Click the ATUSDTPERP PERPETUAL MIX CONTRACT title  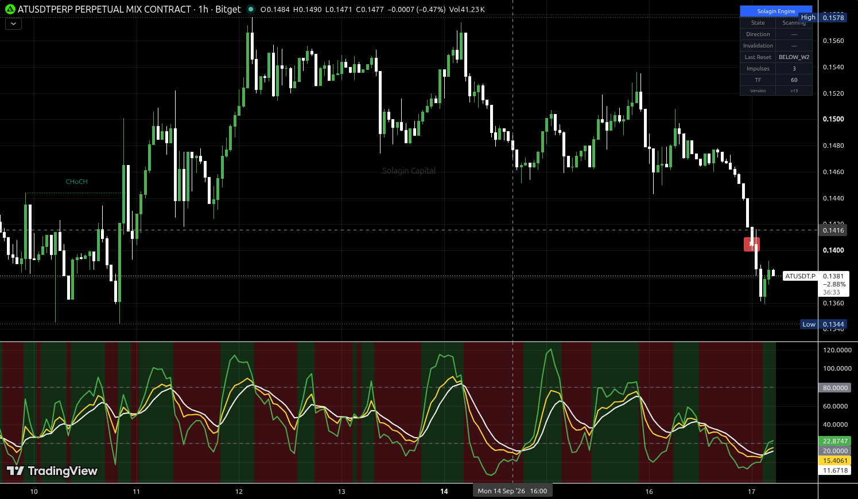(x=104, y=9)
